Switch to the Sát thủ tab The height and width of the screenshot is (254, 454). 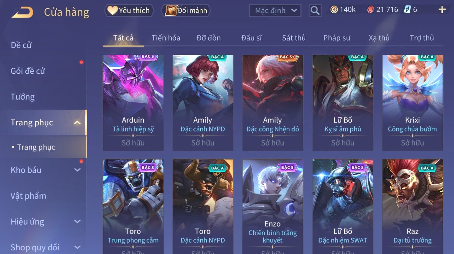pyautogui.click(x=294, y=38)
